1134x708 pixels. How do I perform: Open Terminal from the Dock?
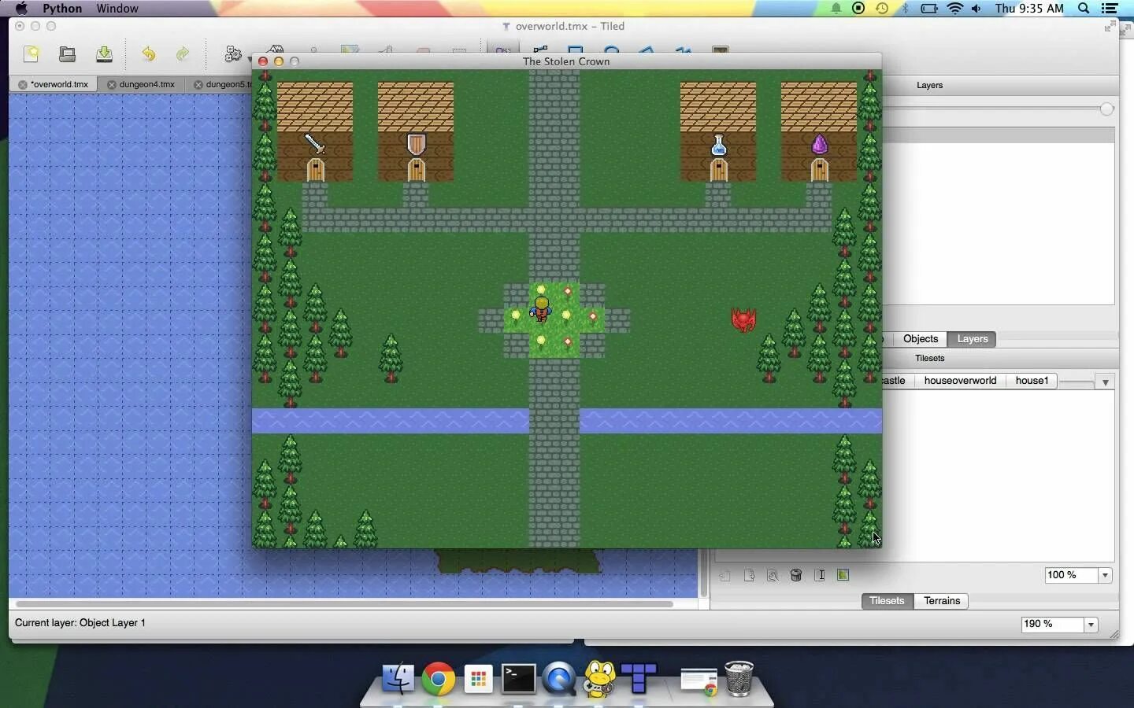tap(519, 678)
